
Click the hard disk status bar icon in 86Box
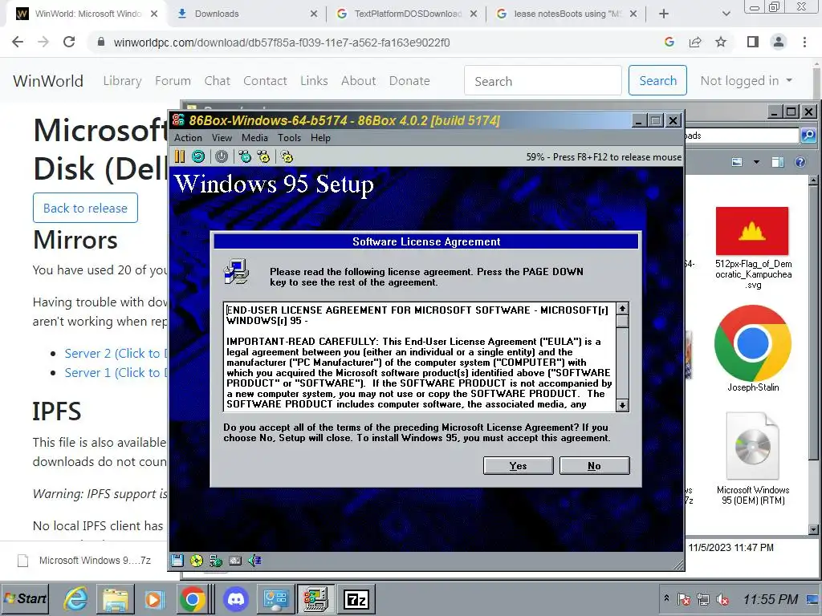pyautogui.click(x=235, y=561)
